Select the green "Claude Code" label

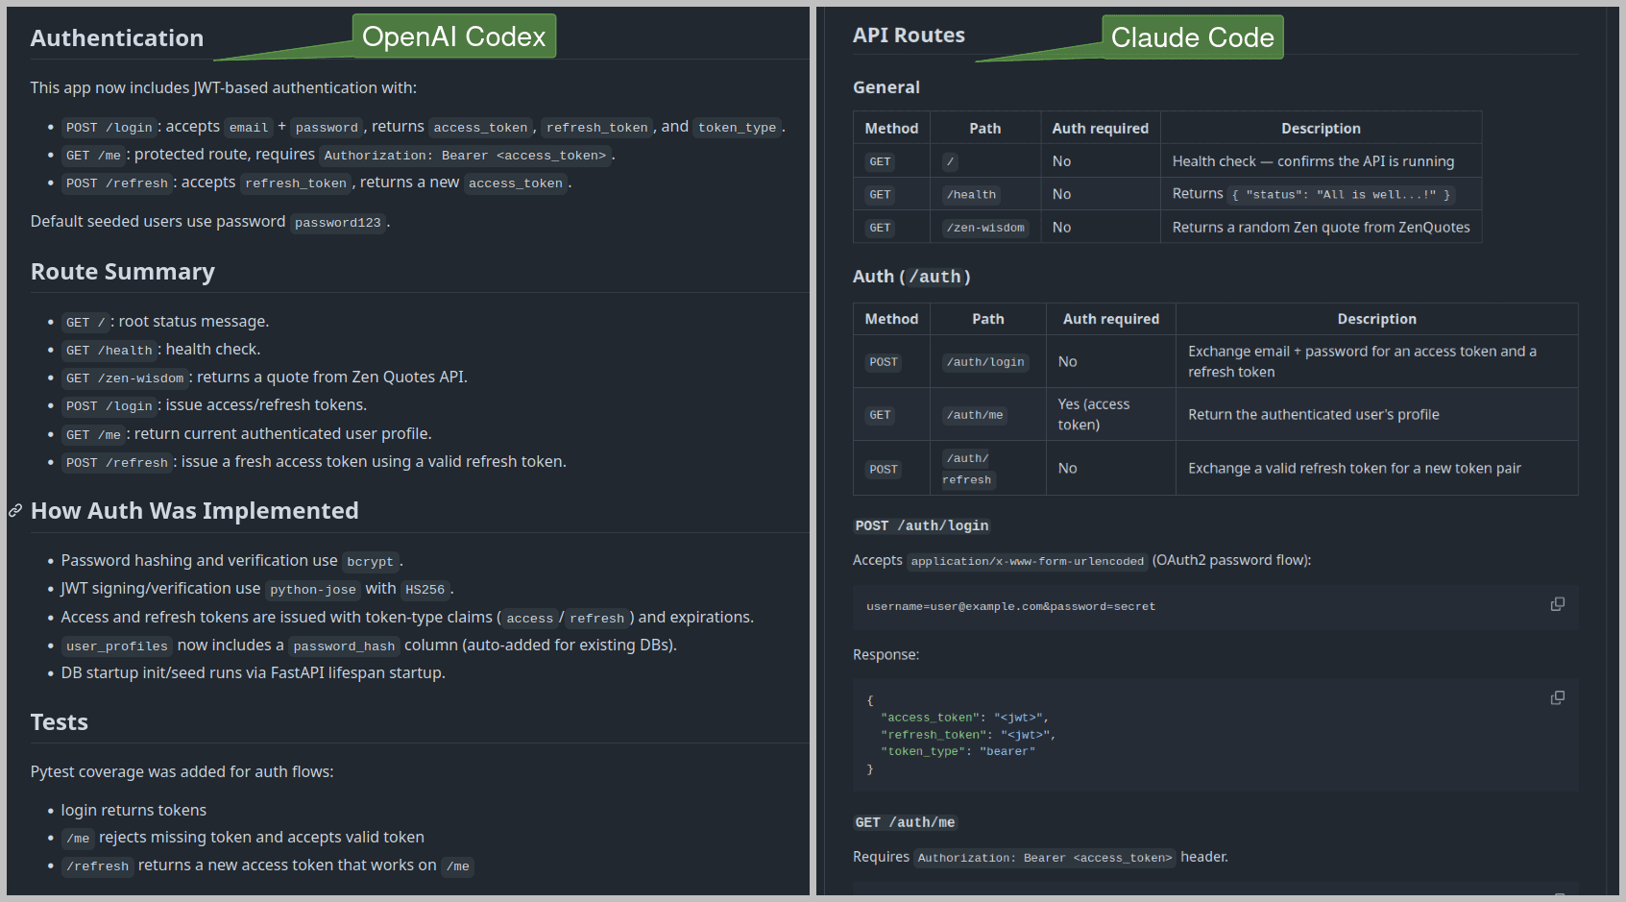(1192, 37)
